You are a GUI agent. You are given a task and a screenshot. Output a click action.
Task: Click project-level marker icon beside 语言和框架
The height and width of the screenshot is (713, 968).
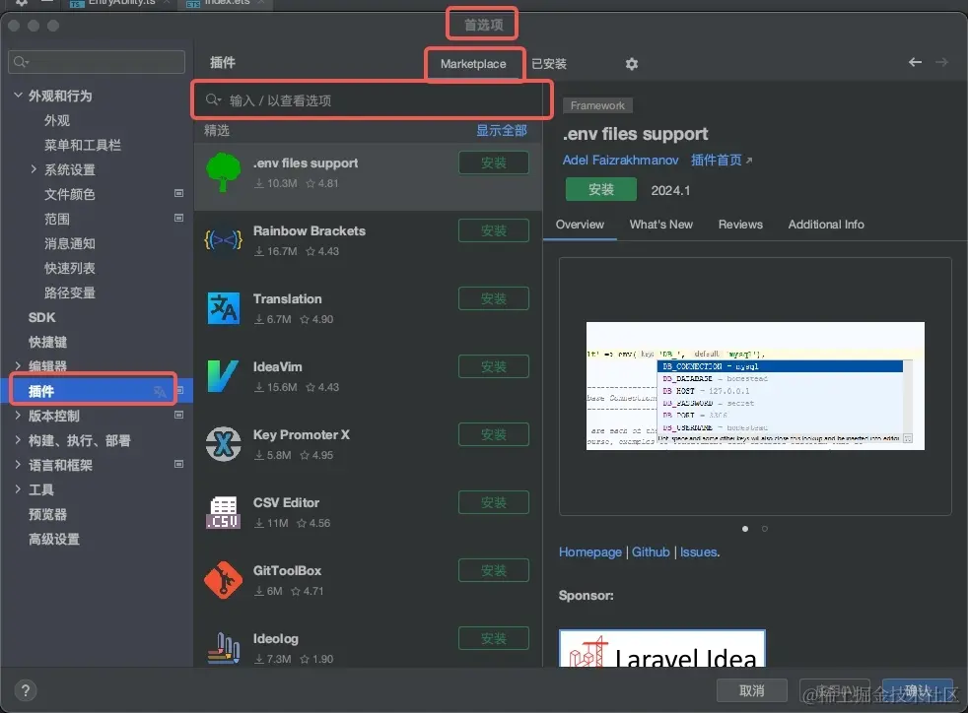click(x=179, y=464)
